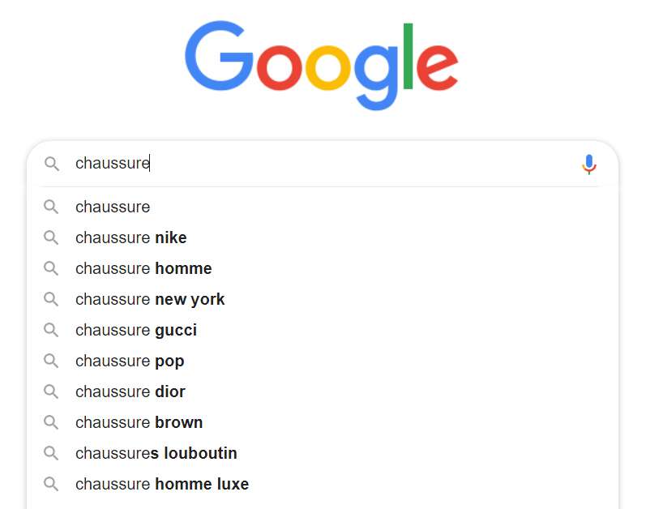The height and width of the screenshot is (509, 650).
Task: Choose the "chaussure gucci" suggestion
Action: [x=136, y=330]
